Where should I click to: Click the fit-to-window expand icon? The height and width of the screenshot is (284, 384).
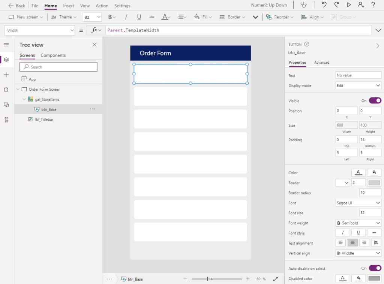[276, 279]
